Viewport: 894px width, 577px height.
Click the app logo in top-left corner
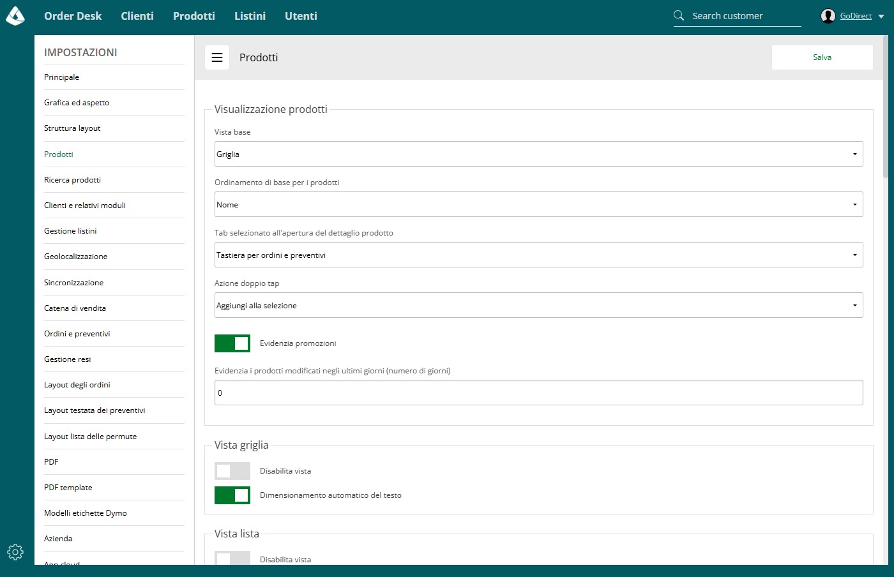tap(15, 16)
